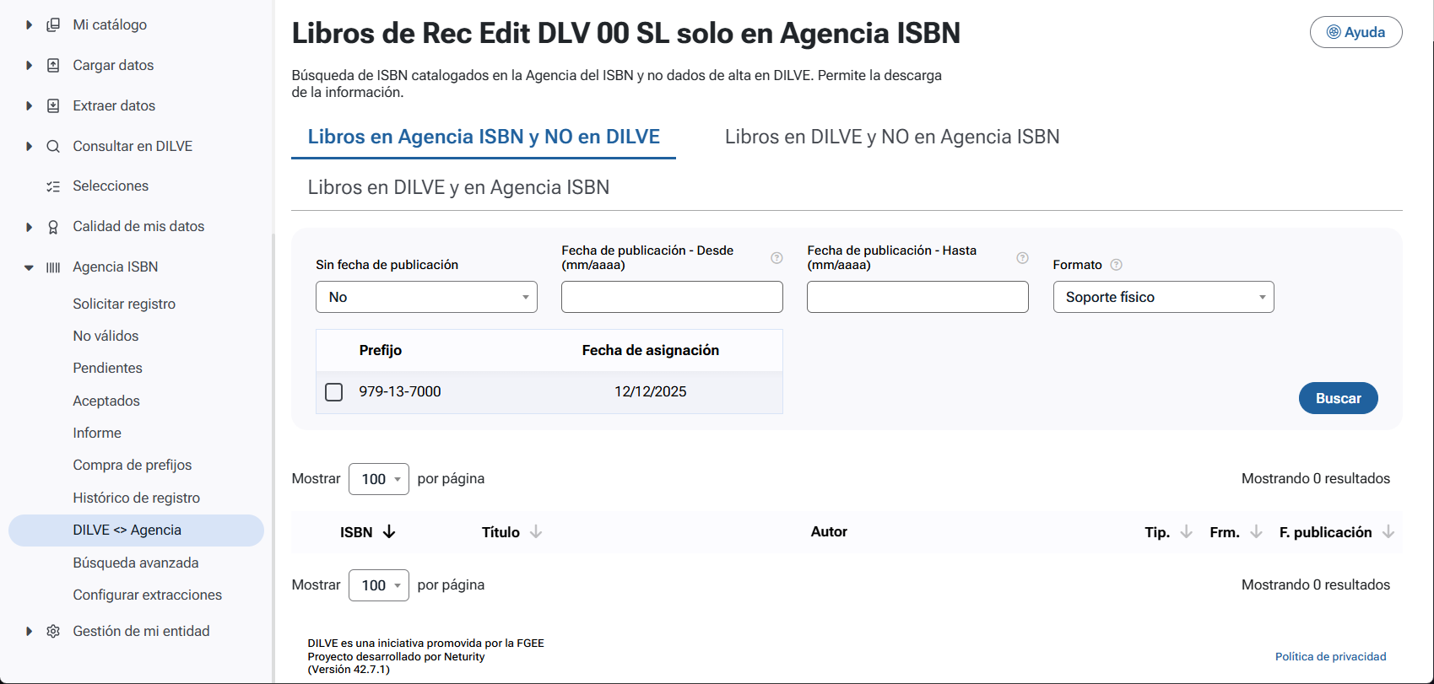Check the prefix 979-13-7000 checkbox

click(x=334, y=392)
